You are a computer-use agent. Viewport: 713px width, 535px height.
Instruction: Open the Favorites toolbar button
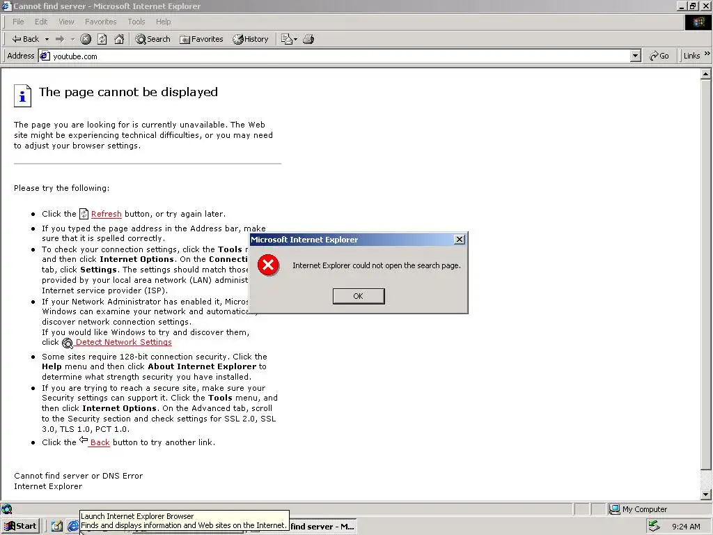tap(201, 39)
